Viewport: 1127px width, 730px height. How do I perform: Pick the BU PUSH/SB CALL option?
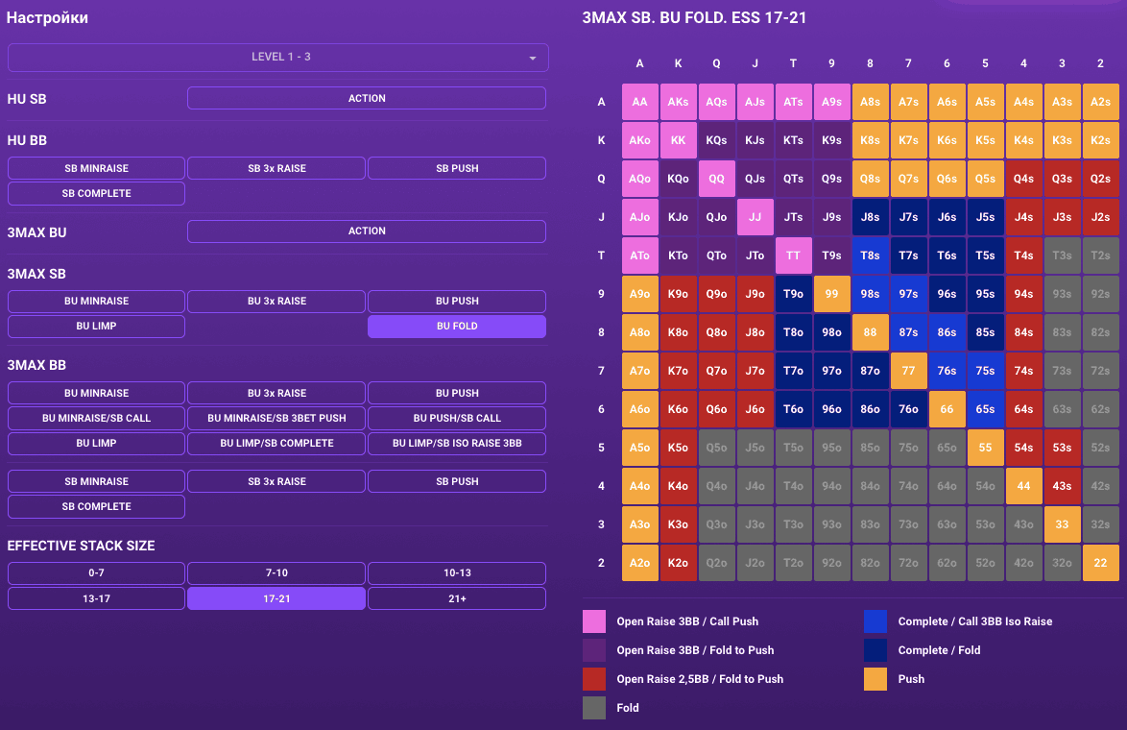[456, 419]
